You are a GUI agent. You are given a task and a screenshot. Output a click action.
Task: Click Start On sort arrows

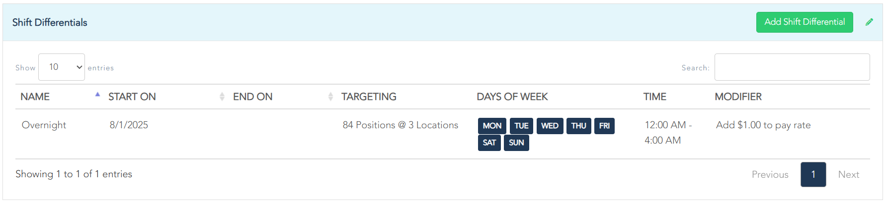tap(222, 97)
